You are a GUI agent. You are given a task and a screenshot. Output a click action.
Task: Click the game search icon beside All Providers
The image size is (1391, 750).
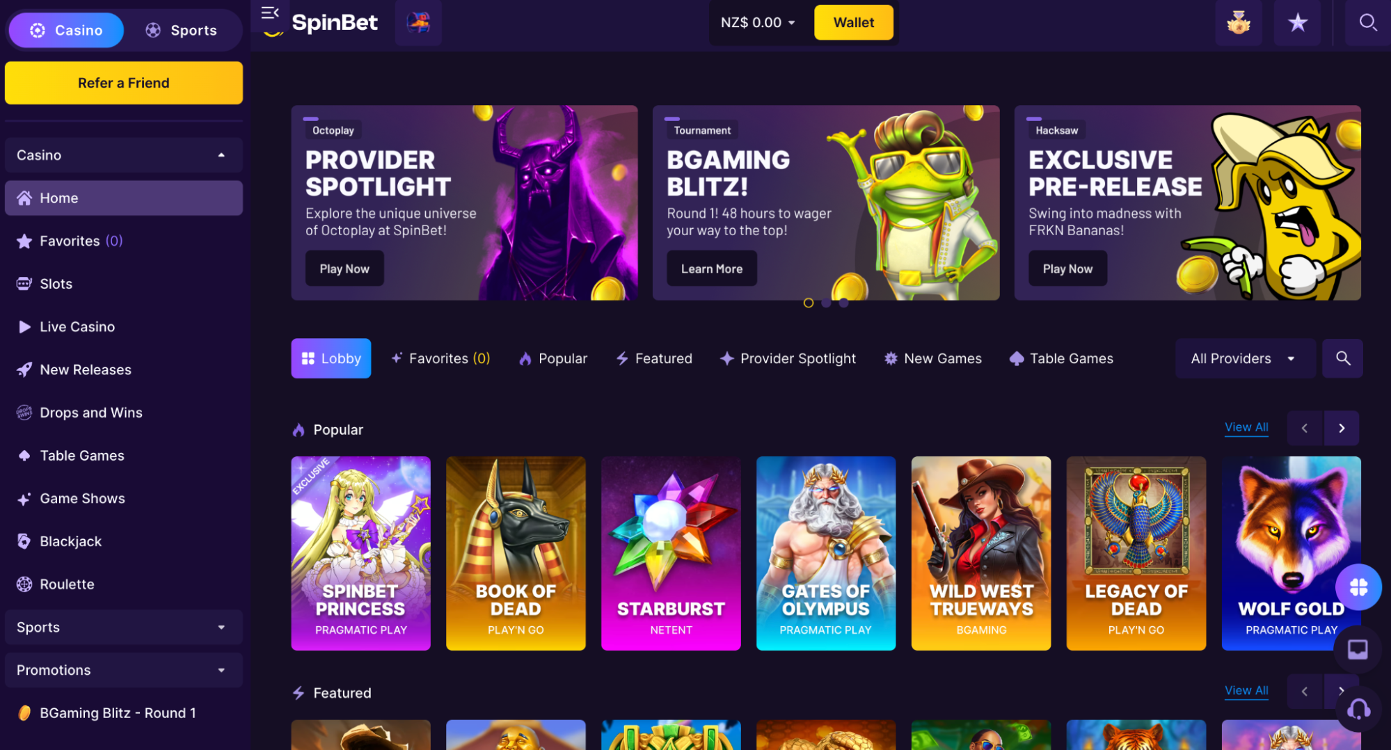click(x=1342, y=358)
